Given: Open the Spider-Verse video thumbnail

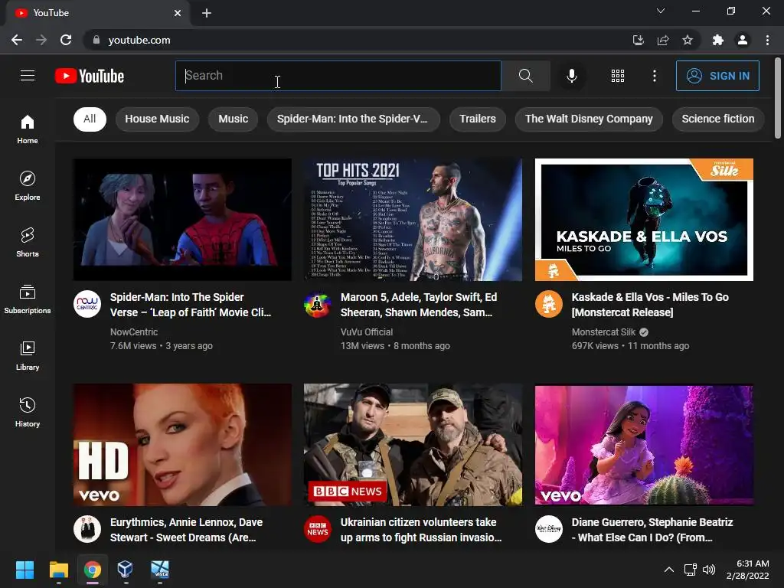Looking at the screenshot, I should [182, 220].
